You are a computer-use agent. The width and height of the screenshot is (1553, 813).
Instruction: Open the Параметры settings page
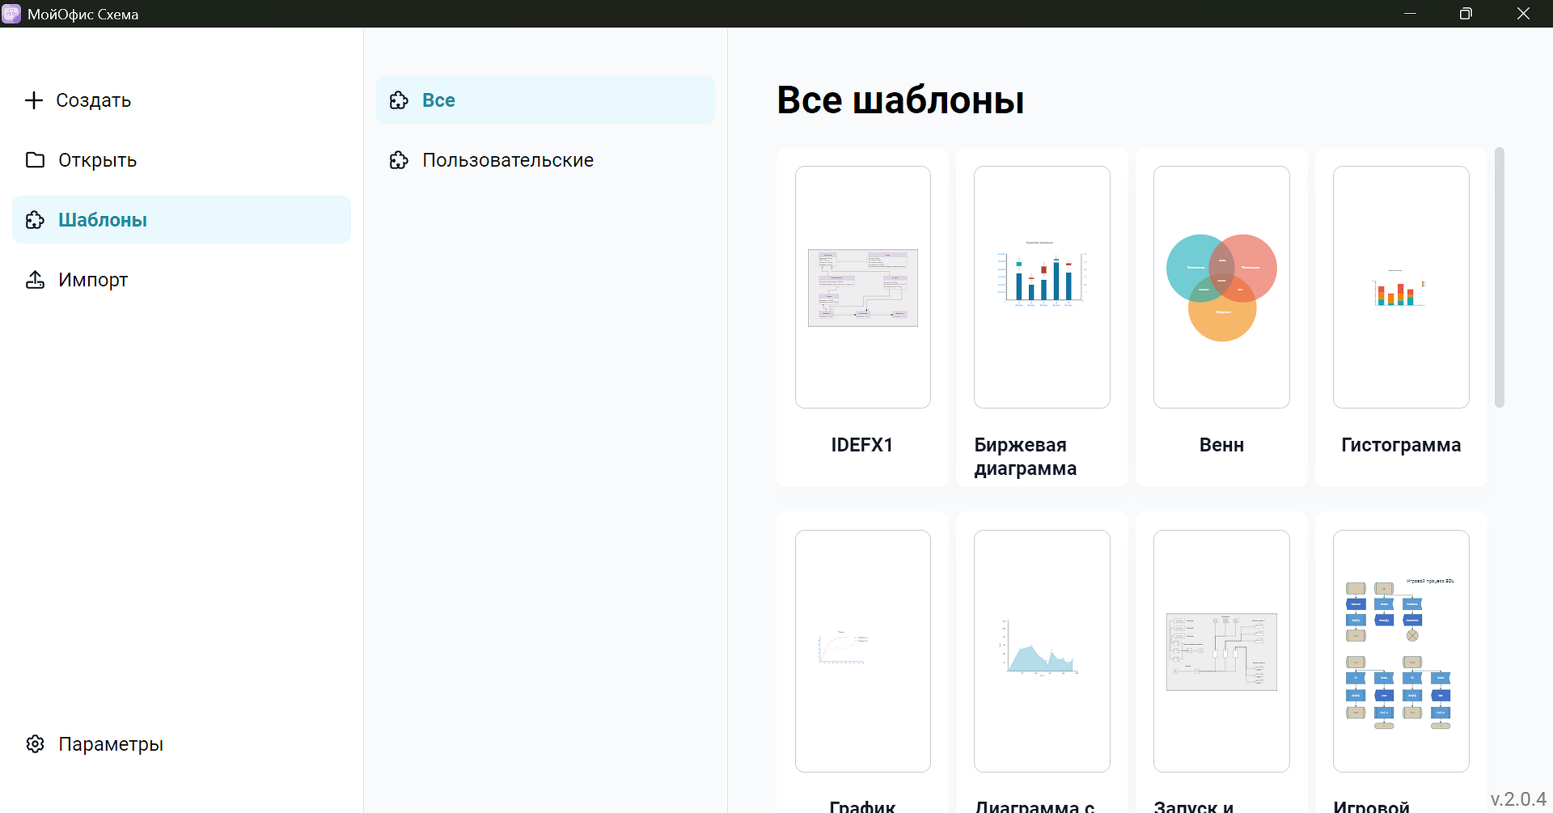110,744
